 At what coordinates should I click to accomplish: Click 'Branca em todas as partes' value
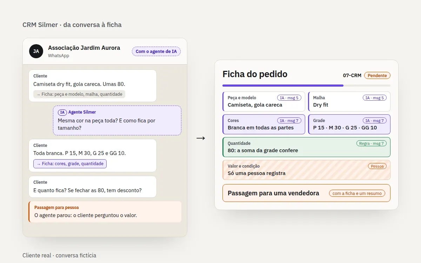click(261, 128)
